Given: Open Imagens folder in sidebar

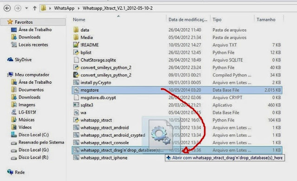Looking at the screenshot, I should (x=27, y=105).
